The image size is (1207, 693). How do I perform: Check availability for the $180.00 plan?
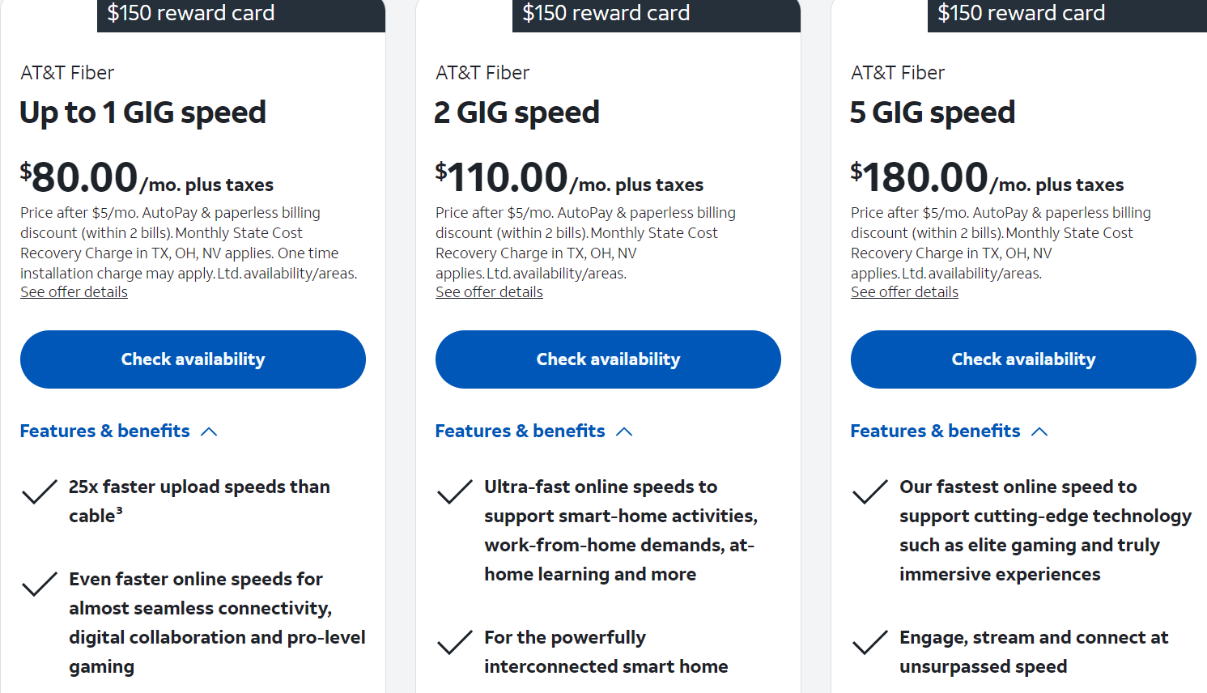point(1023,359)
